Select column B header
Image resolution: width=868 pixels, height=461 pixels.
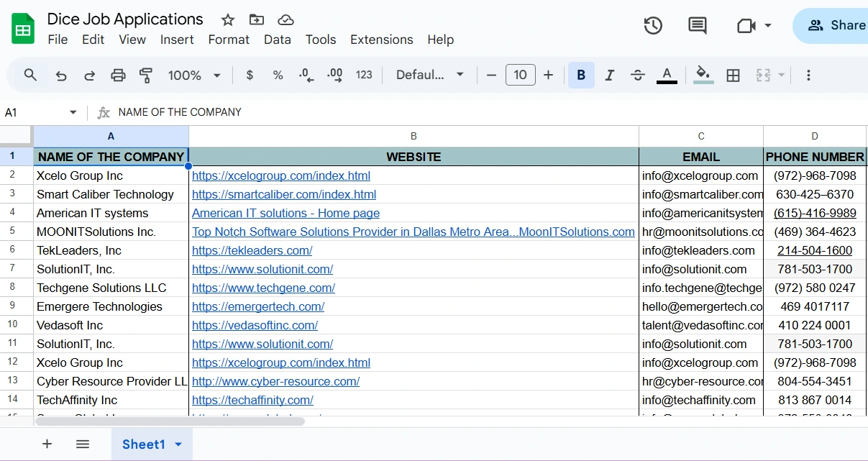tap(414, 136)
